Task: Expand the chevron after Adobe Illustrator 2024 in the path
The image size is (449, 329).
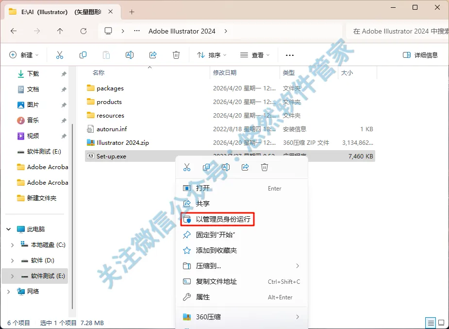Action: pos(226,31)
